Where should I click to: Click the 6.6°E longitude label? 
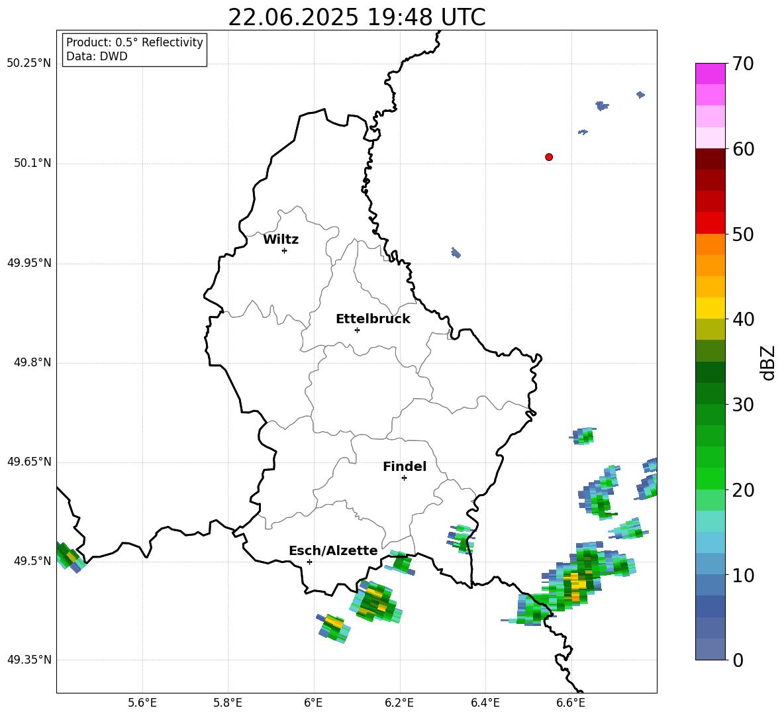click(571, 703)
